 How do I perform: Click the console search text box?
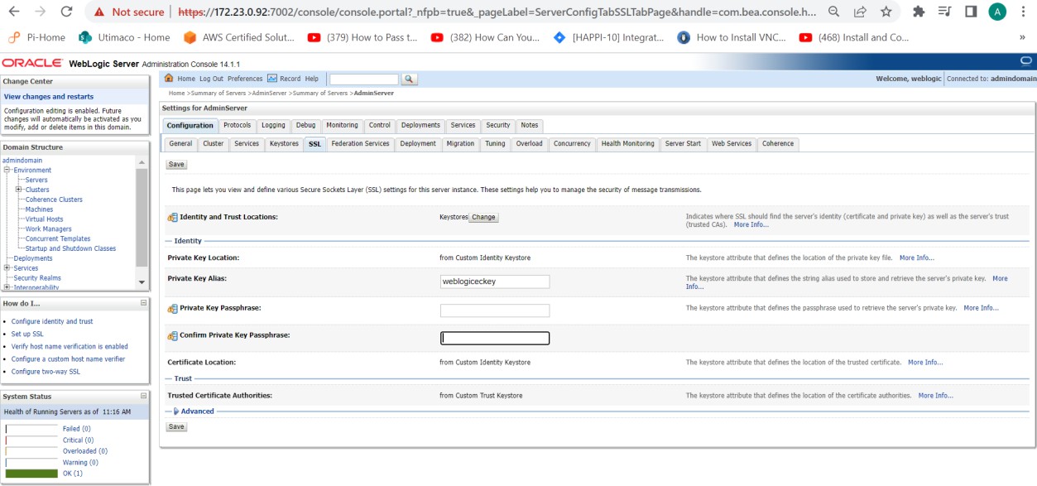pyautogui.click(x=364, y=79)
